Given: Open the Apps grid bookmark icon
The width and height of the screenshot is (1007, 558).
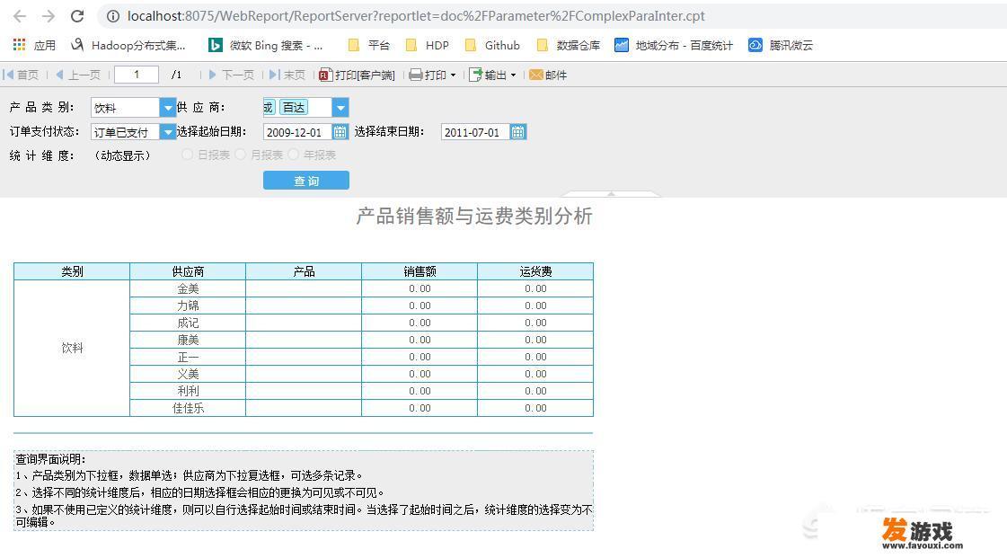Looking at the screenshot, I should (x=19, y=45).
